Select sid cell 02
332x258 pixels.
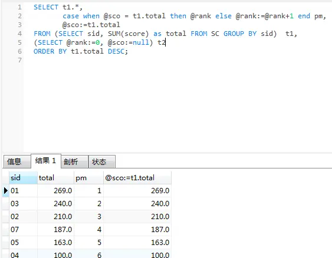tap(23, 217)
